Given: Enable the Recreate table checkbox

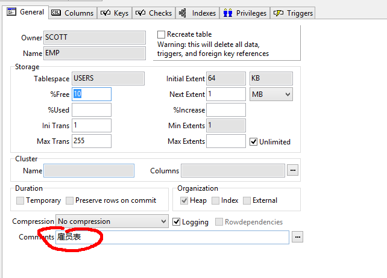Looking at the screenshot, I should pos(161,35).
